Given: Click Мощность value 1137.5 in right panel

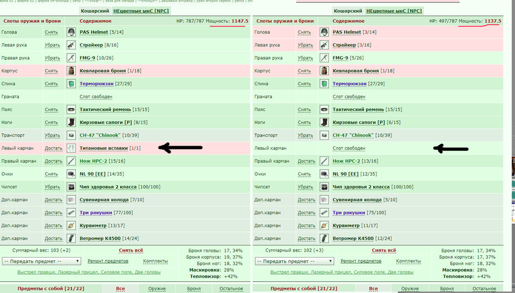Looking at the screenshot, I should pyautogui.click(x=493, y=21).
